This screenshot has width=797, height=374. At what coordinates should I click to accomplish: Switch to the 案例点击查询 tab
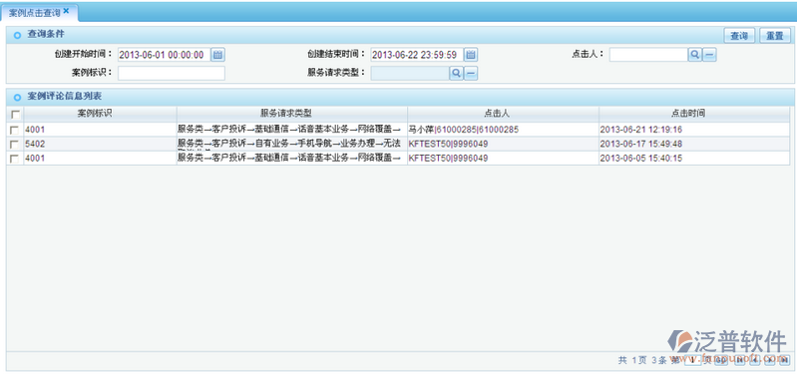tap(35, 12)
